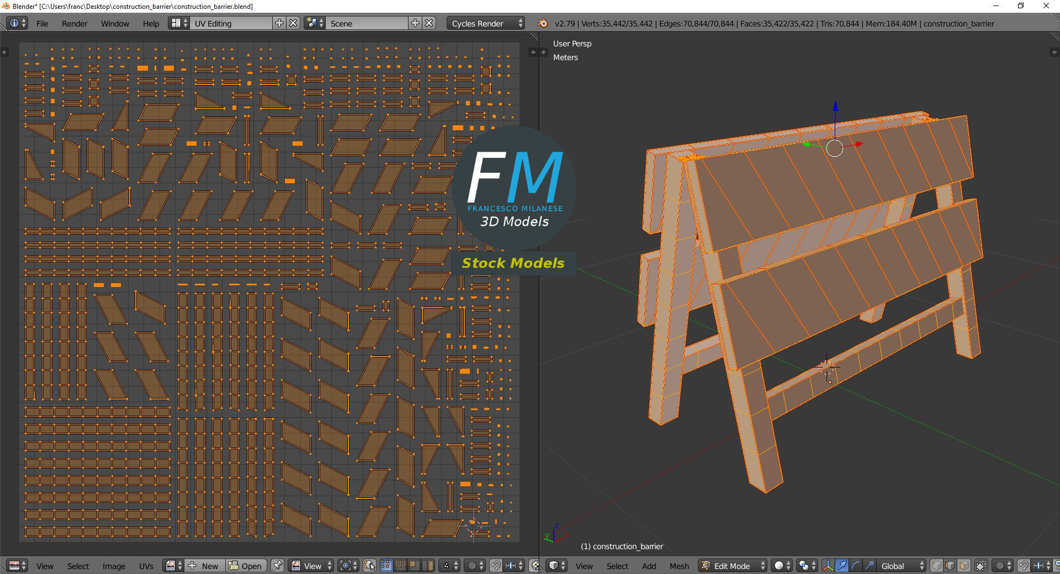Click the User Persp viewport label
1060x574 pixels.
(x=572, y=44)
